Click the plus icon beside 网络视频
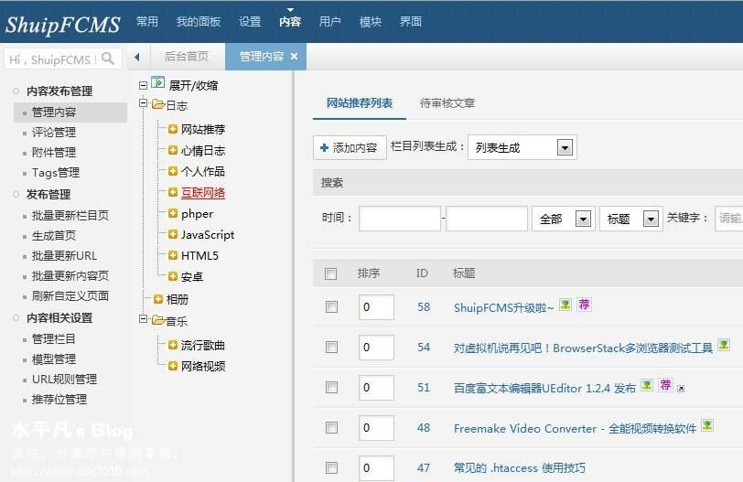The height and width of the screenshot is (482, 743). [173, 366]
